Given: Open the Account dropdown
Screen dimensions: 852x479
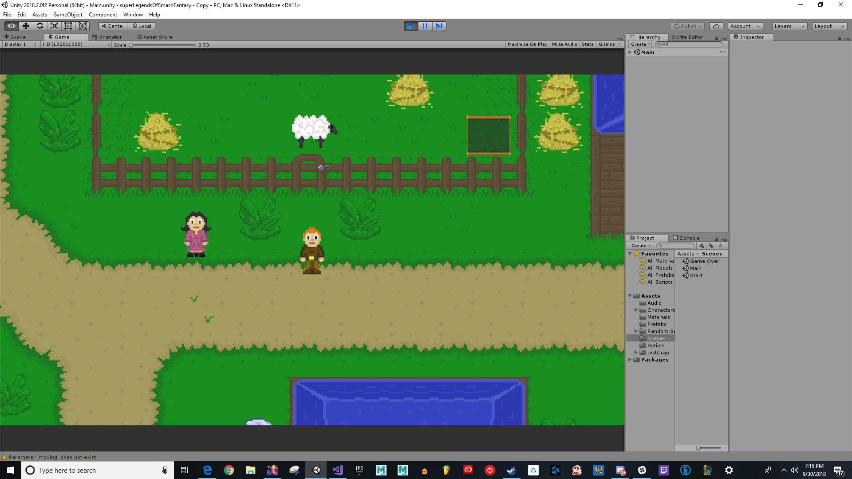Looking at the screenshot, I should click(745, 26).
